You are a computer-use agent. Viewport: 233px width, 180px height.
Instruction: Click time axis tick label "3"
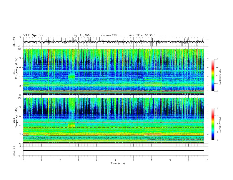(78, 160)
